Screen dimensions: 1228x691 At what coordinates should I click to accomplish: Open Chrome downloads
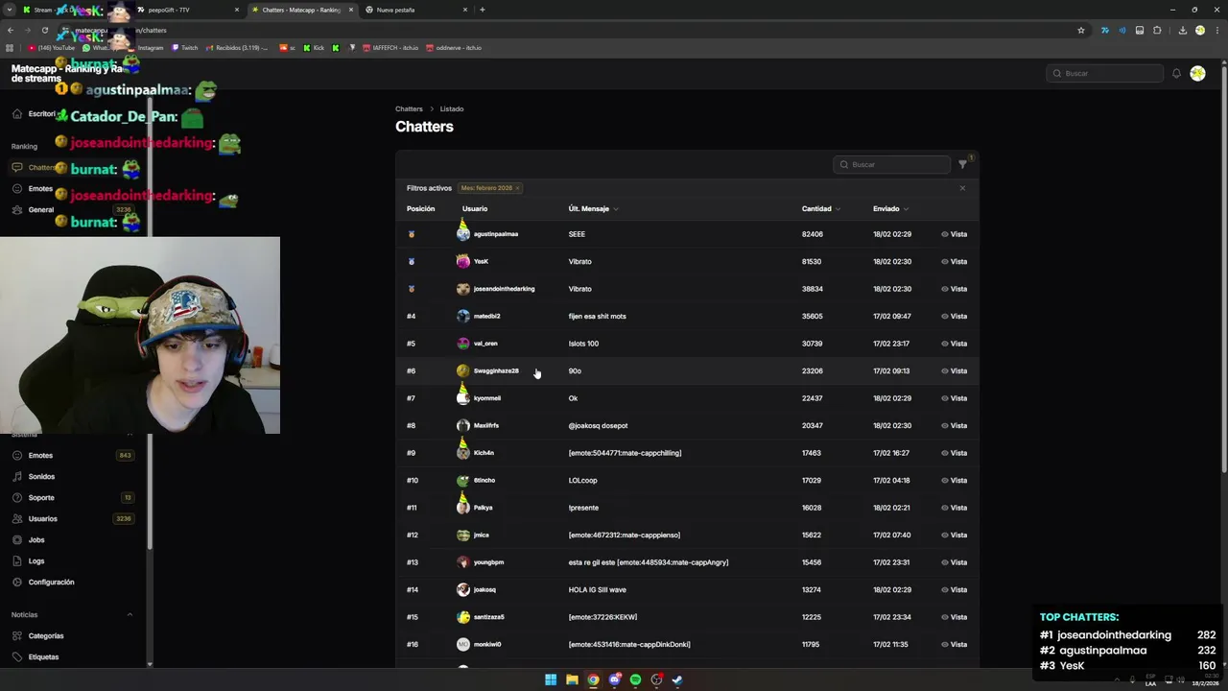pyautogui.click(x=1183, y=30)
